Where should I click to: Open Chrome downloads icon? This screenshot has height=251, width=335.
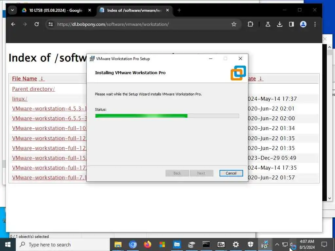279,24
